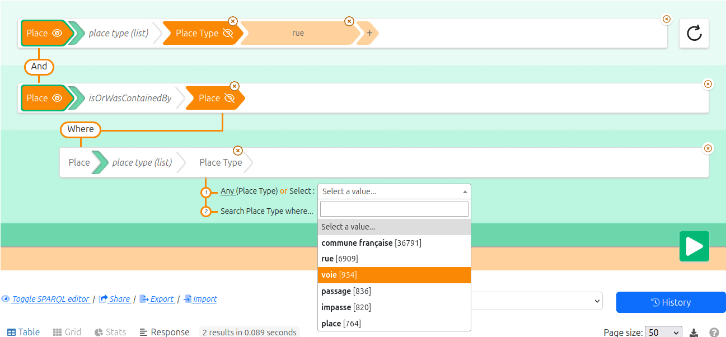
Task: Click the Export link
Action: 157,299
